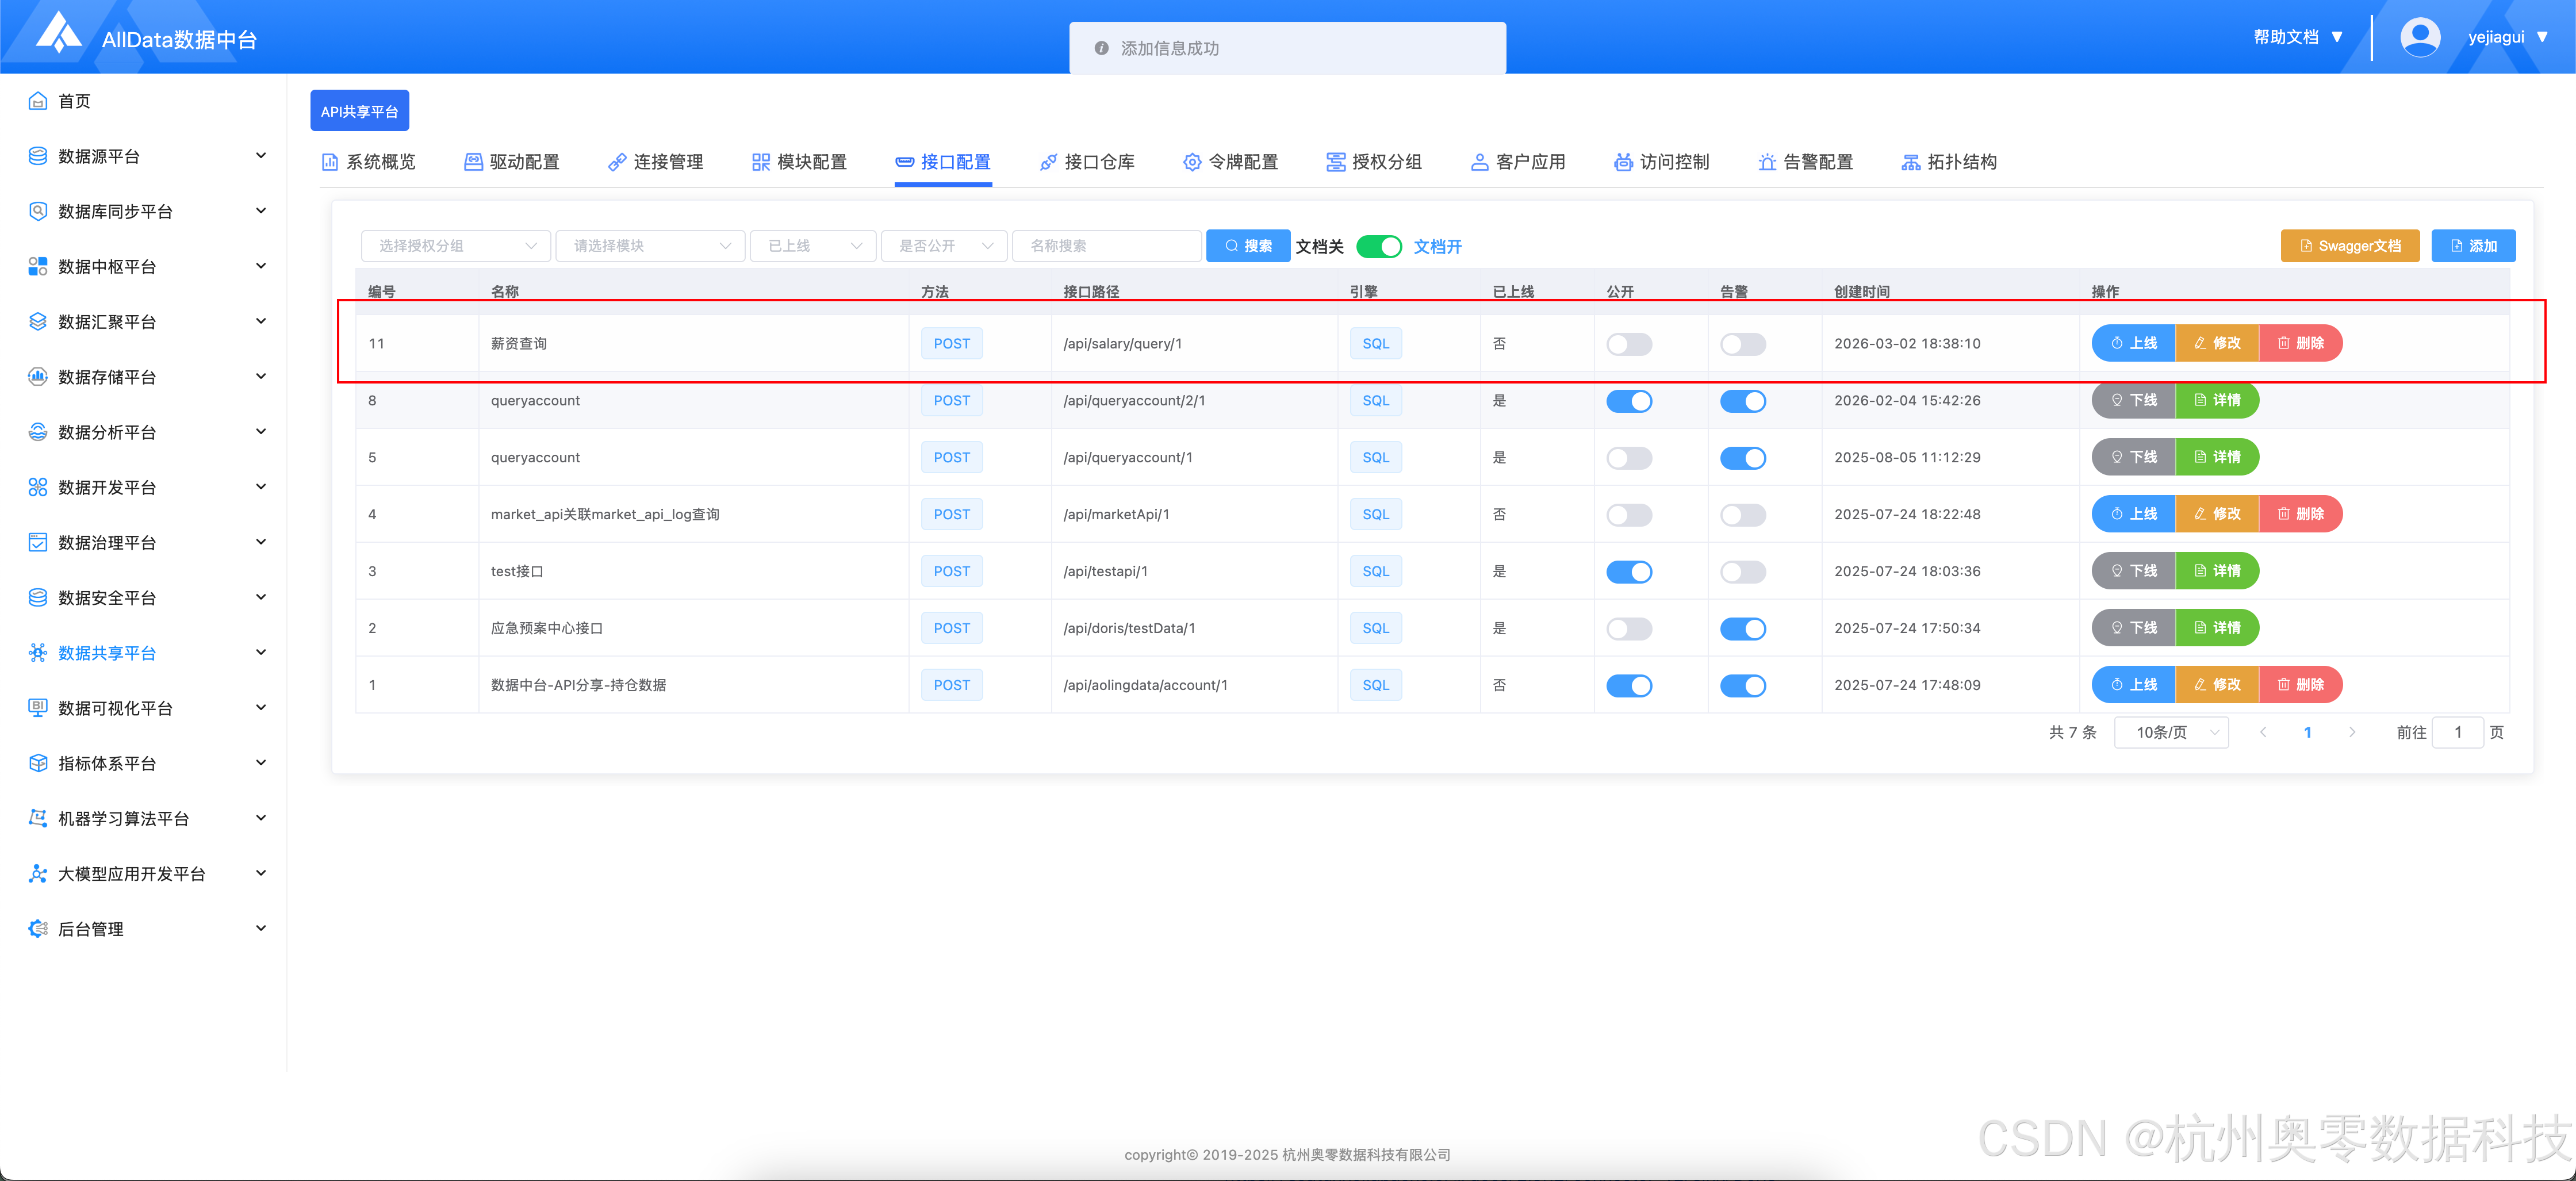The image size is (2576, 1181).
Task: Click the blue 搜索 search button
Action: tap(1247, 246)
